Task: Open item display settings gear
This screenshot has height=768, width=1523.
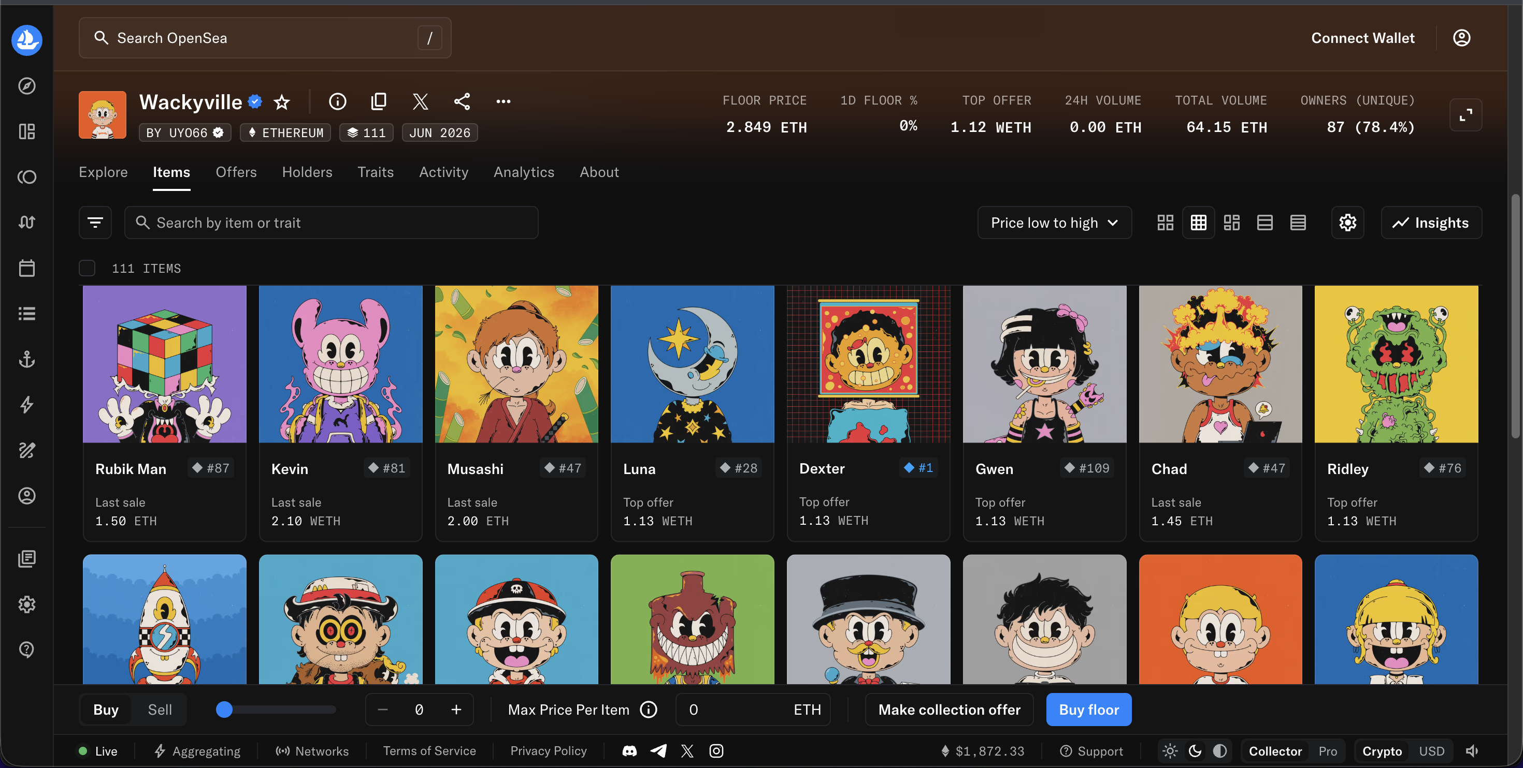Action: coord(1347,223)
